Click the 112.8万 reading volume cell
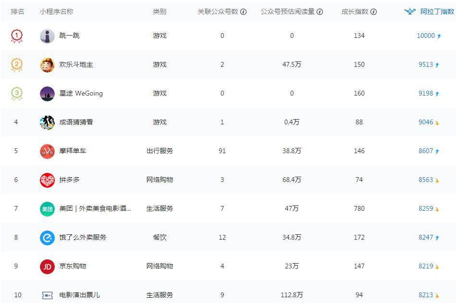This screenshot has width=456, height=303. 292,295
